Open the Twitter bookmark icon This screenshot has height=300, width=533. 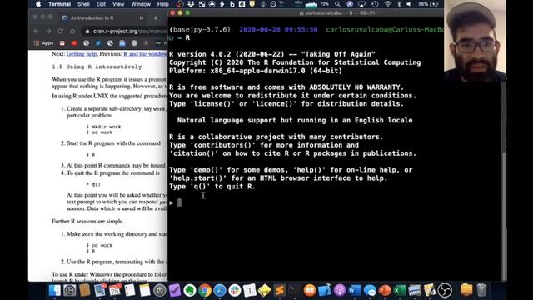pyautogui.click(x=98, y=43)
